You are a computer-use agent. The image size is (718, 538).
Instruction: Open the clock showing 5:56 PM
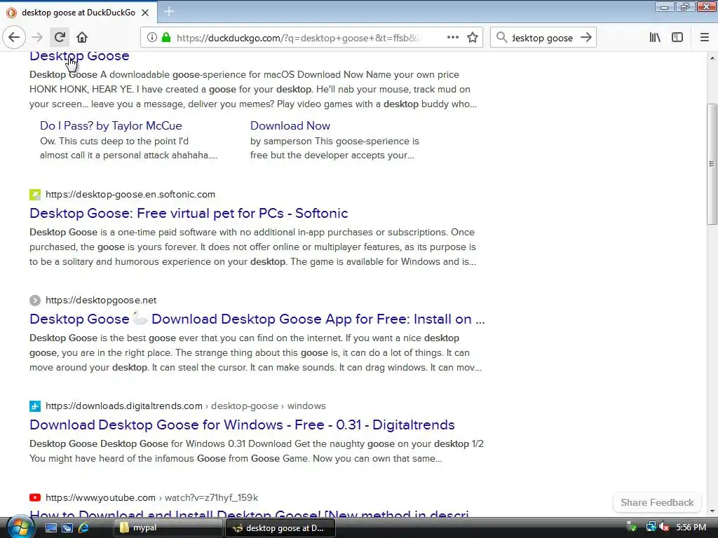691,527
